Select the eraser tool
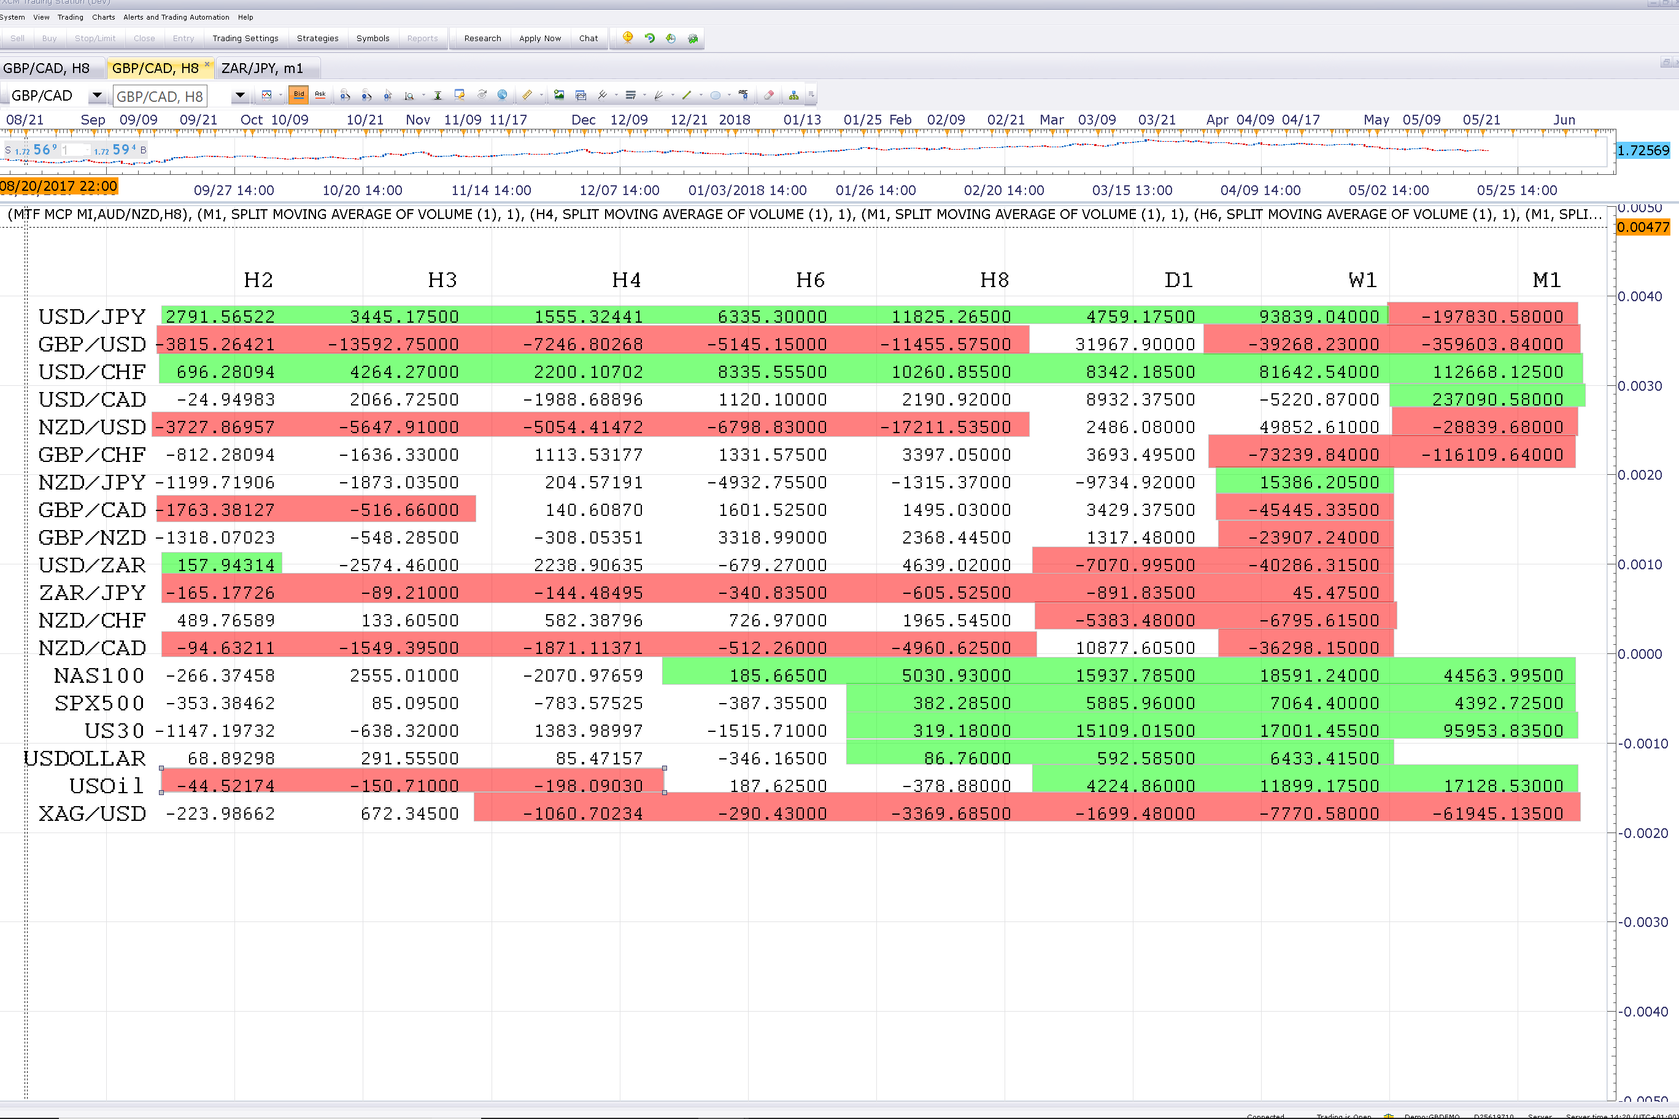Screen dimensions: 1679x1119 click(769, 95)
